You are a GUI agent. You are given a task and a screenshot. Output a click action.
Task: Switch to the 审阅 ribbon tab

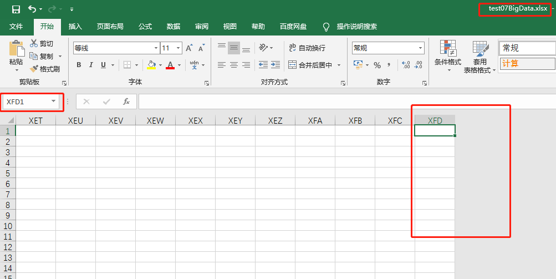point(202,27)
